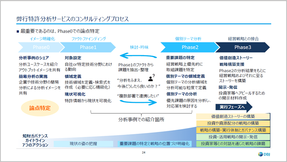Image resolution: width=287 pixels, height=162 pixels.
Task: Click the text 特許情報から現状を可視化
Action: tap(88, 101)
